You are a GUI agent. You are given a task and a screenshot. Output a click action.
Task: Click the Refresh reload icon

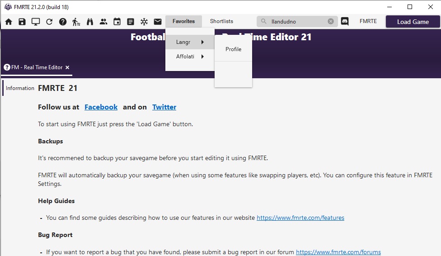point(49,22)
